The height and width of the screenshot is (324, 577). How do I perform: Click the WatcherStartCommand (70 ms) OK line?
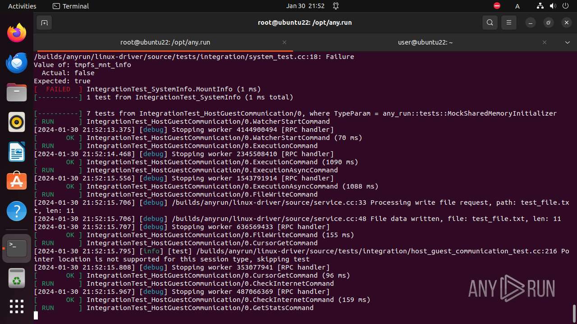click(198, 138)
